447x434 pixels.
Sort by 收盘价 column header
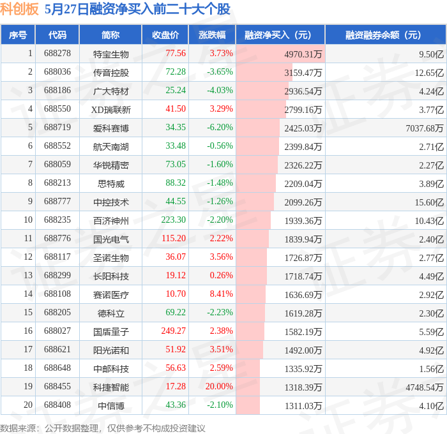click(x=165, y=34)
